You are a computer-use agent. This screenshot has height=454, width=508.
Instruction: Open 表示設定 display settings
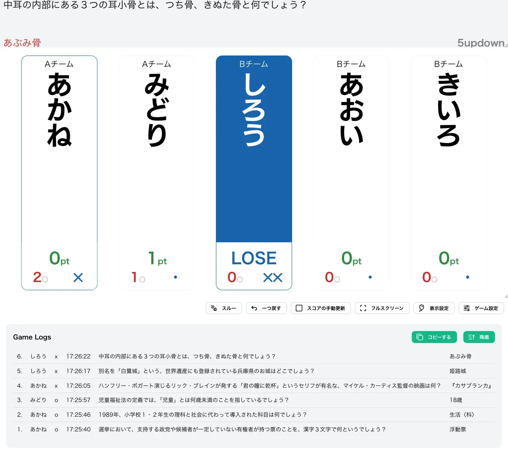pyautogui.click(x=434, y=308)
